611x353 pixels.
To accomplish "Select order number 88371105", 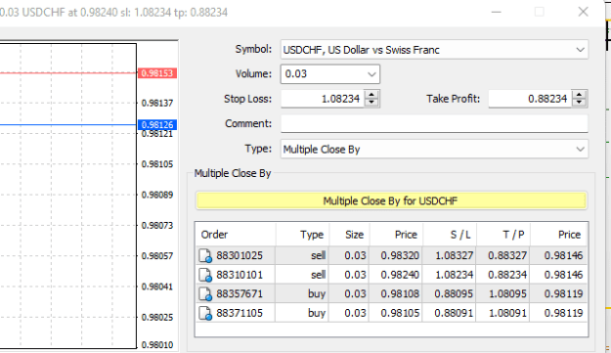I will [x=240, y=313].
